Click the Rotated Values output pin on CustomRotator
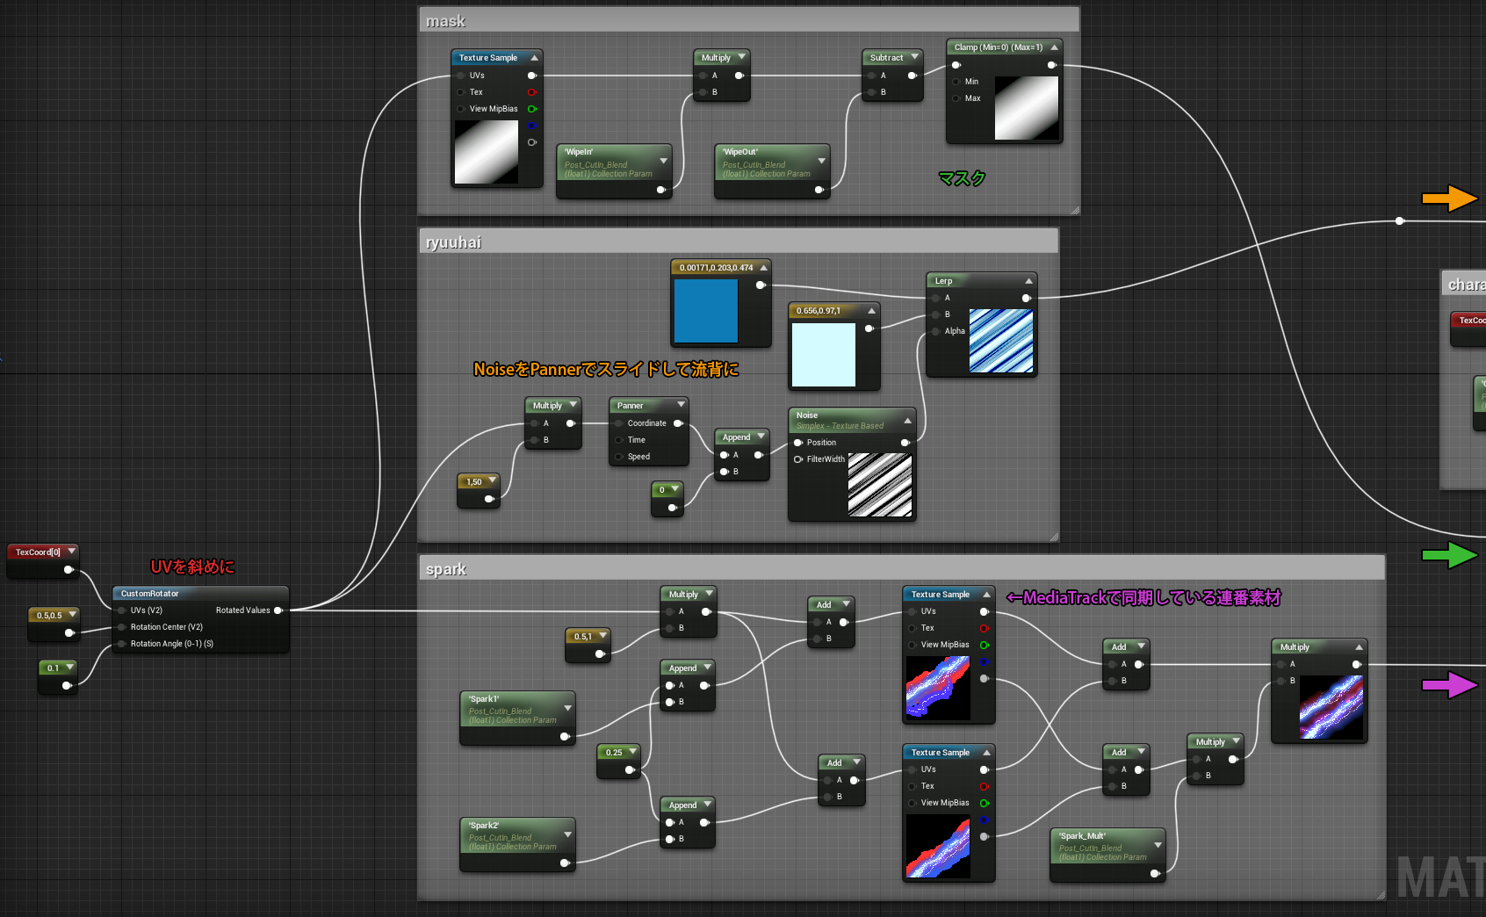The width and height of the screenshot is (1486, 917). click(279, 610)
